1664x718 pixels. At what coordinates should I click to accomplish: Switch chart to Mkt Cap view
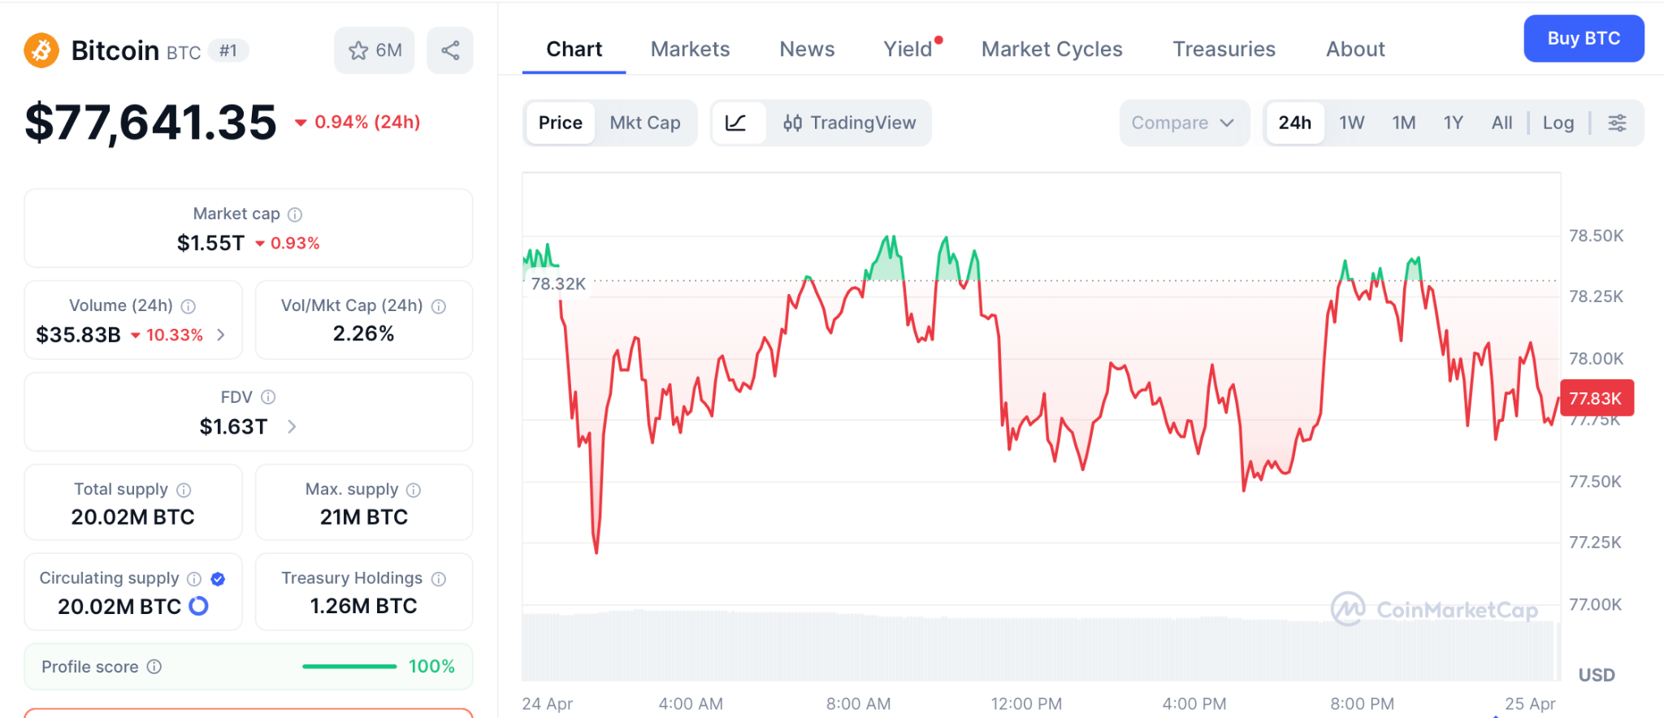click(x=645, y=123)
